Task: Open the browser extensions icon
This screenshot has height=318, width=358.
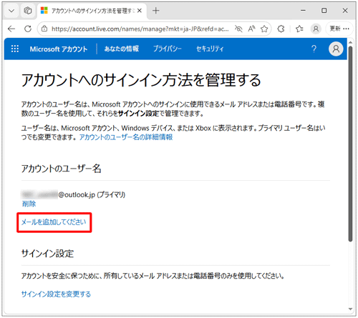Action: click(281, 29)
